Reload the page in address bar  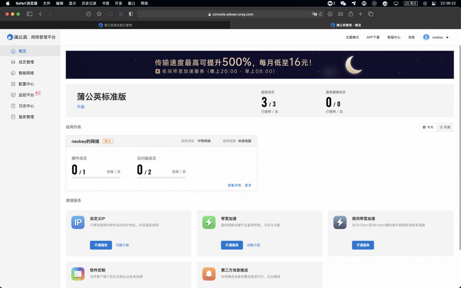click(320, 14)
